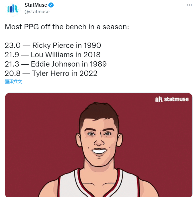Open the three-dot more options menu
This screenshot has height=197, width=194.
coord(189,5)
